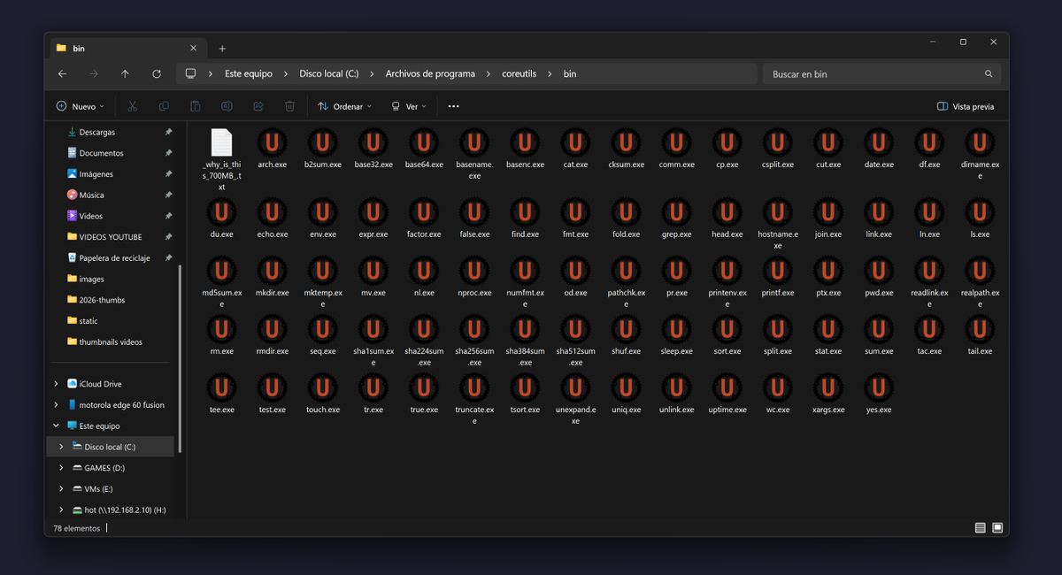Go back with the back arrow
This screenshot has width=1062, height=575.
pyautogui.click(x=62, y=74)
